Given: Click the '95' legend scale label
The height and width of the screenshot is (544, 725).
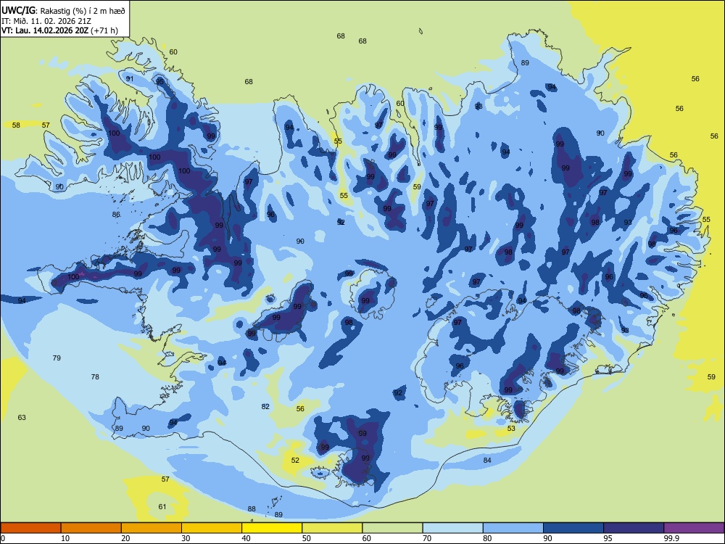Looking at the screenshot, I should point(608,538).
